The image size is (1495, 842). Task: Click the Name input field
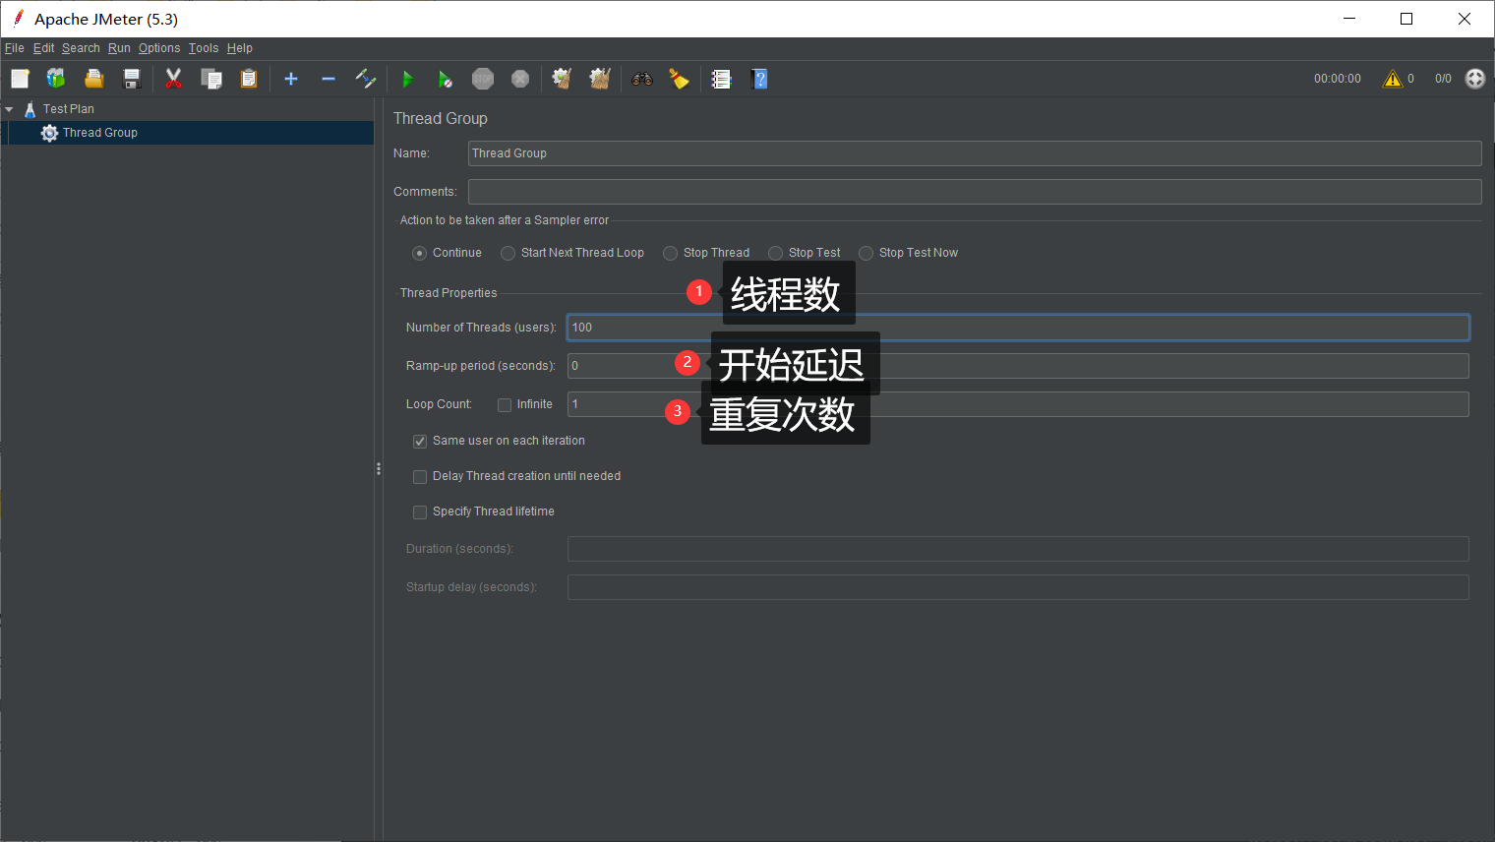point(975,153)
